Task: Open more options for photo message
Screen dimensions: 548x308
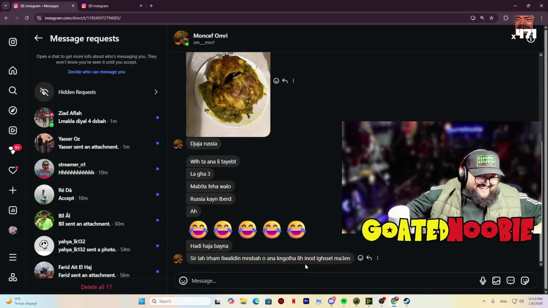Action: point(293,81)
